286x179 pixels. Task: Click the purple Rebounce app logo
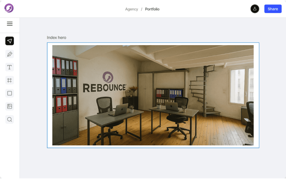(9, 8)
